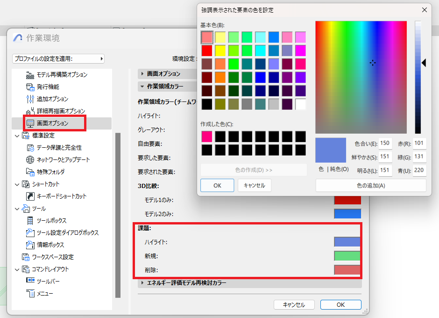Pick pure blue in the basic colors
This screenshot has height=318, width=439.
(x=261, y=78)
